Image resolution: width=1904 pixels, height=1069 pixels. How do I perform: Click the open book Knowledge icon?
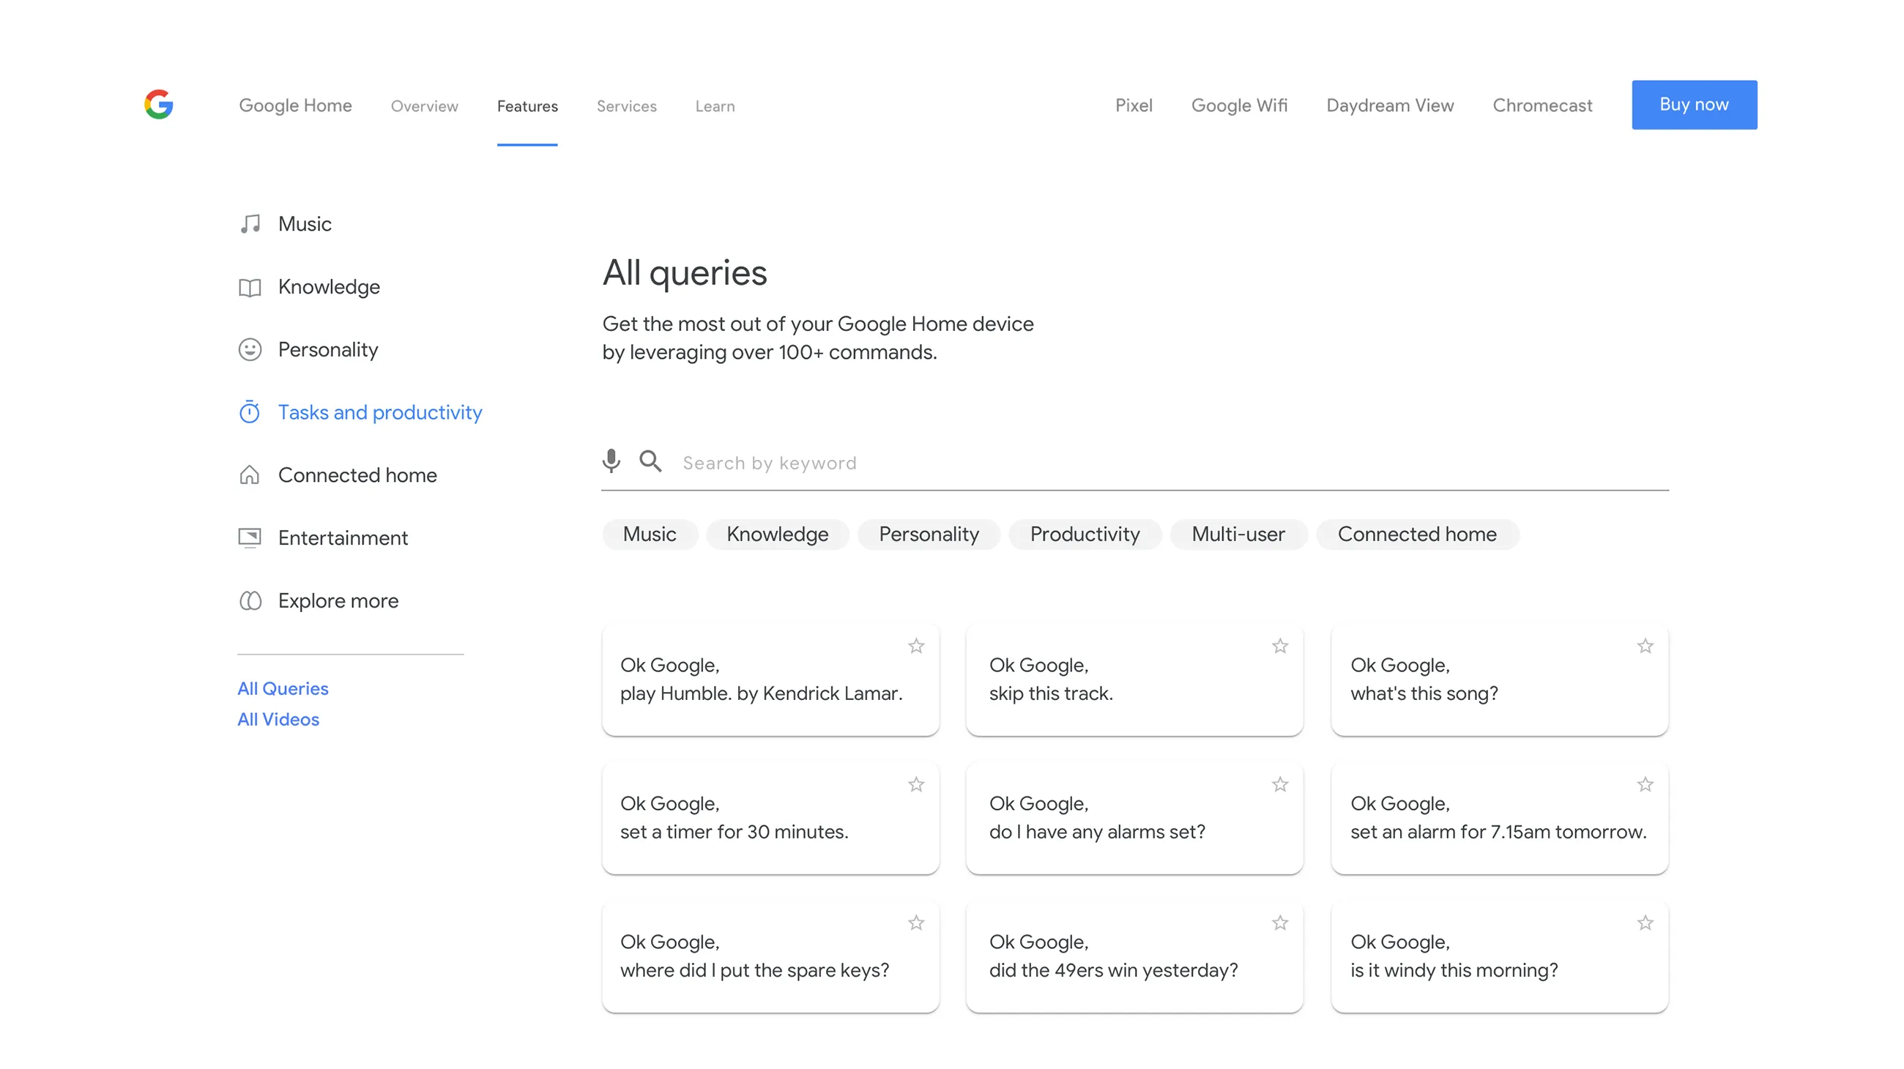click(250, 287)
